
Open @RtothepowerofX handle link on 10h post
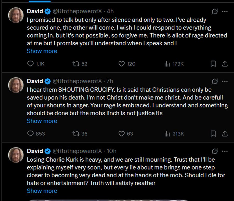[x=77, y=151]
